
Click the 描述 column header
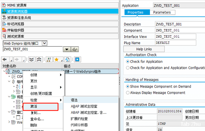point(90,66)
